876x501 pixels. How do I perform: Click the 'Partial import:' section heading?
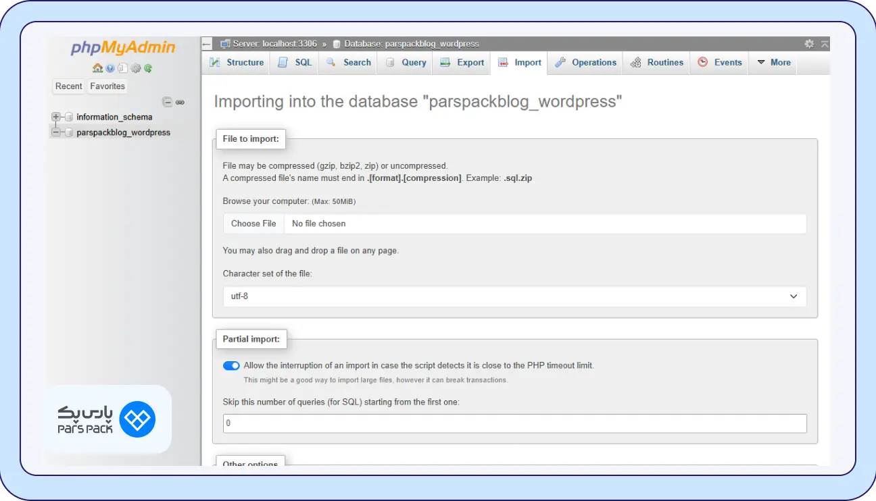[251, 339]
